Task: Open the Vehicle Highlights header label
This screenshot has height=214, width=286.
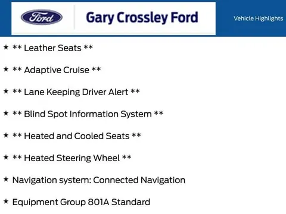Action: click(x=258, y=18)
